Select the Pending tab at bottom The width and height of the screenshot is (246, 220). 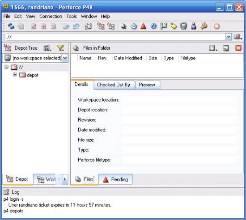pyautogui.click(x=115, y=179)
